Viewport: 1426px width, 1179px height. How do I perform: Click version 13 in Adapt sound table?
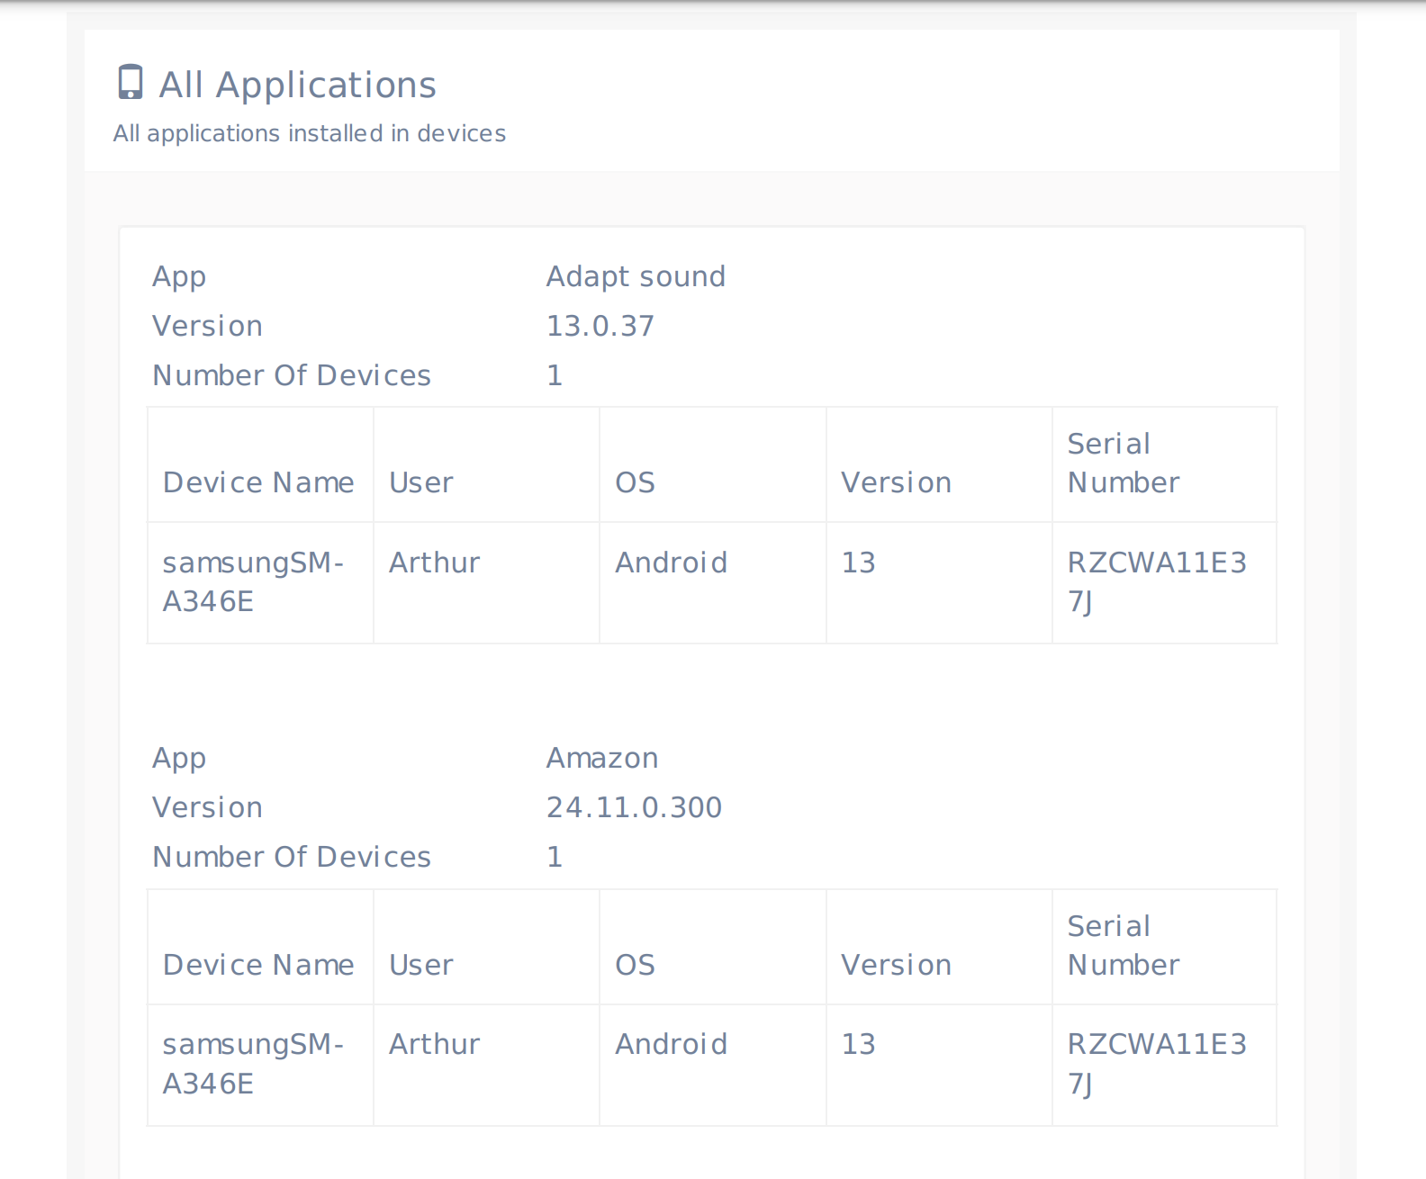coord(858,562)
